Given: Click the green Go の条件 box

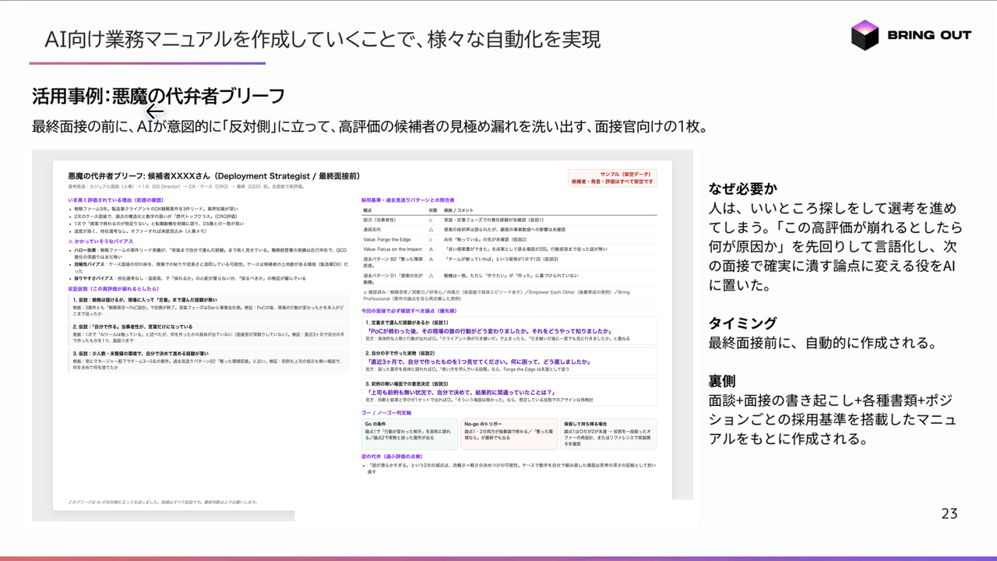Looking at the screenshot, I should 410,435.
